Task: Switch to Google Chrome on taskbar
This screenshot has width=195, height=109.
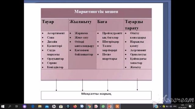Action: (89, 106)
